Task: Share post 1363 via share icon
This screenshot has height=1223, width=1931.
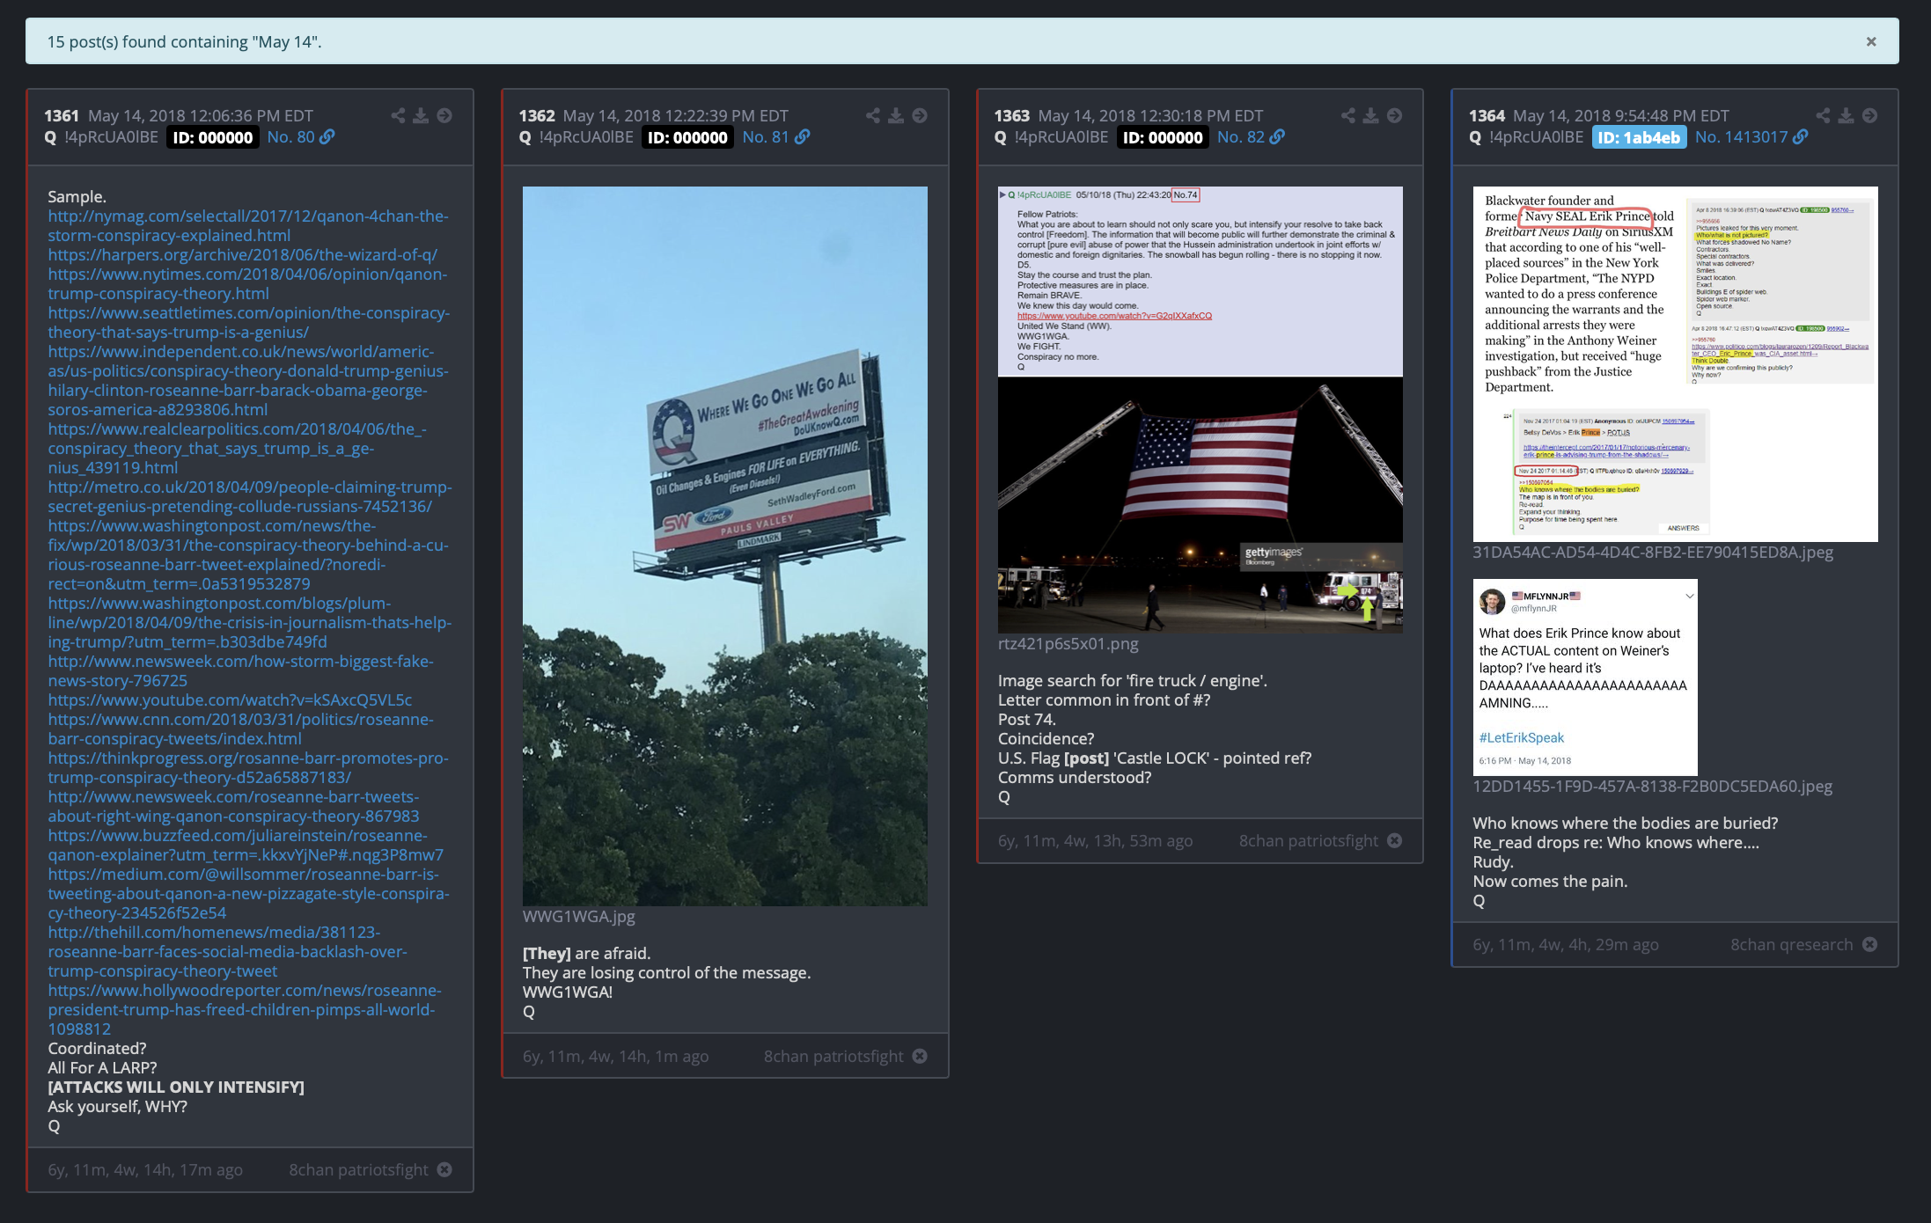Action: point(1347,115)
